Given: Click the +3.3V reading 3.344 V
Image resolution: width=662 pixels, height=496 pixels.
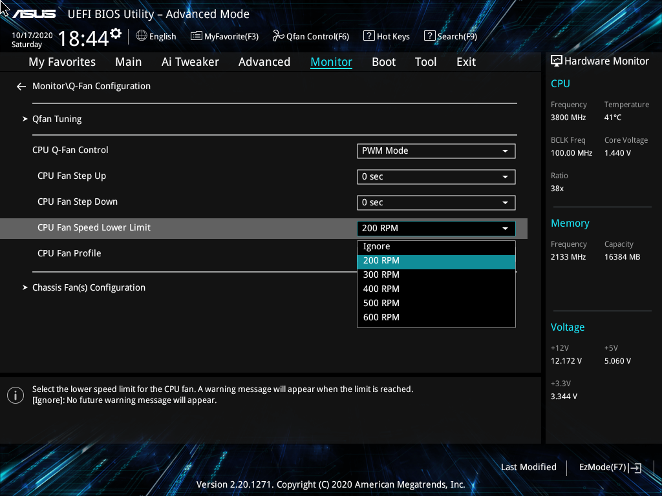Looking at the screenshot, I should (x=564, y=397).
